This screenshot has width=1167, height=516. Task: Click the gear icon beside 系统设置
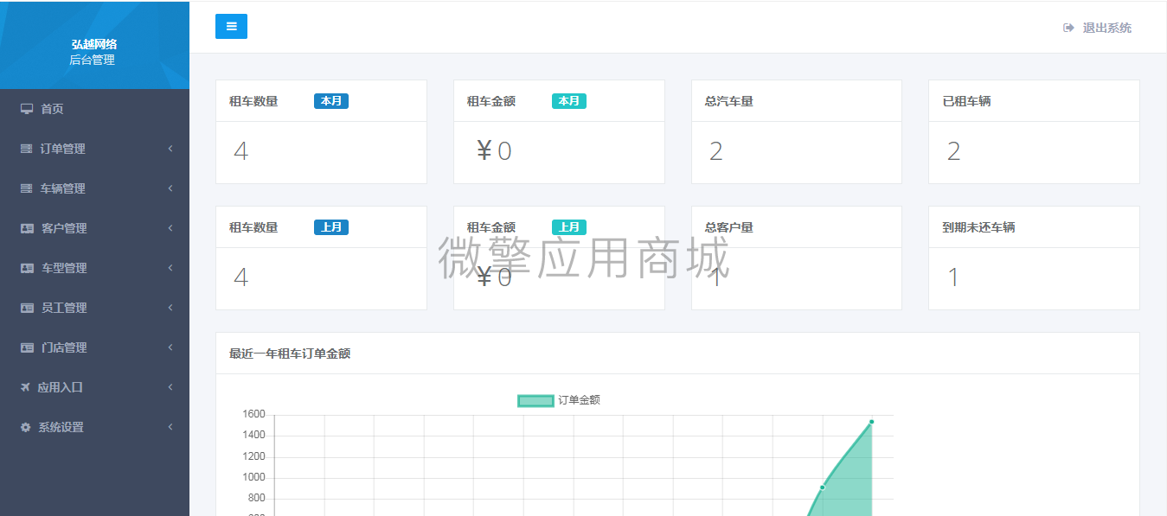click(25, 427)
